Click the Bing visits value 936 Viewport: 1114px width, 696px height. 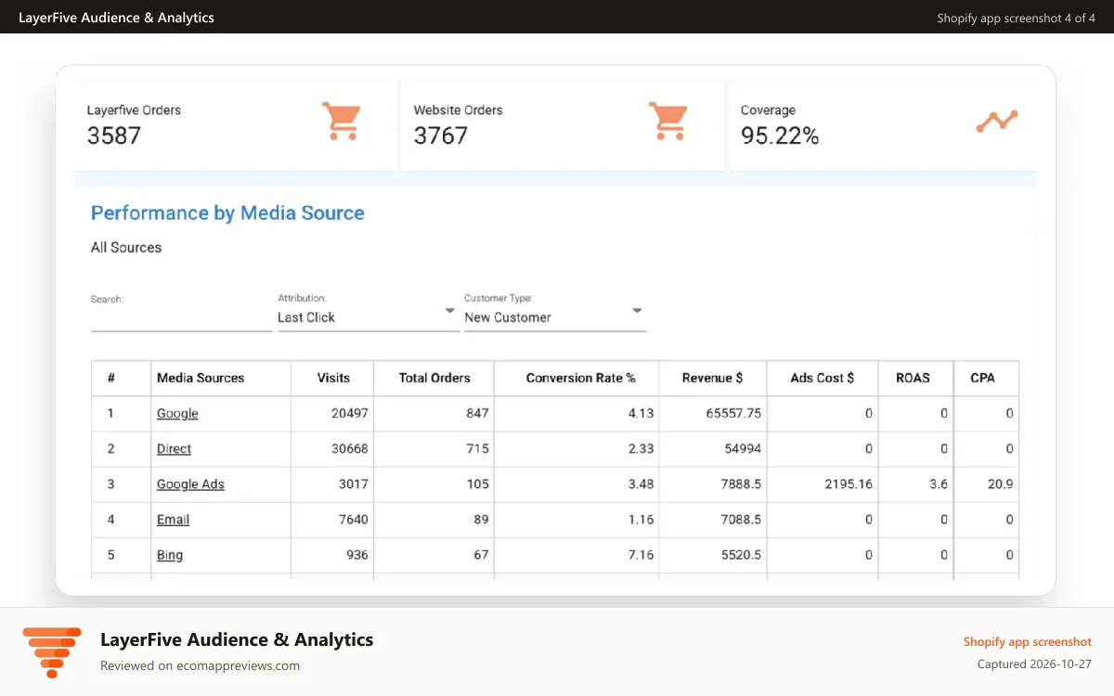(357, 555)
